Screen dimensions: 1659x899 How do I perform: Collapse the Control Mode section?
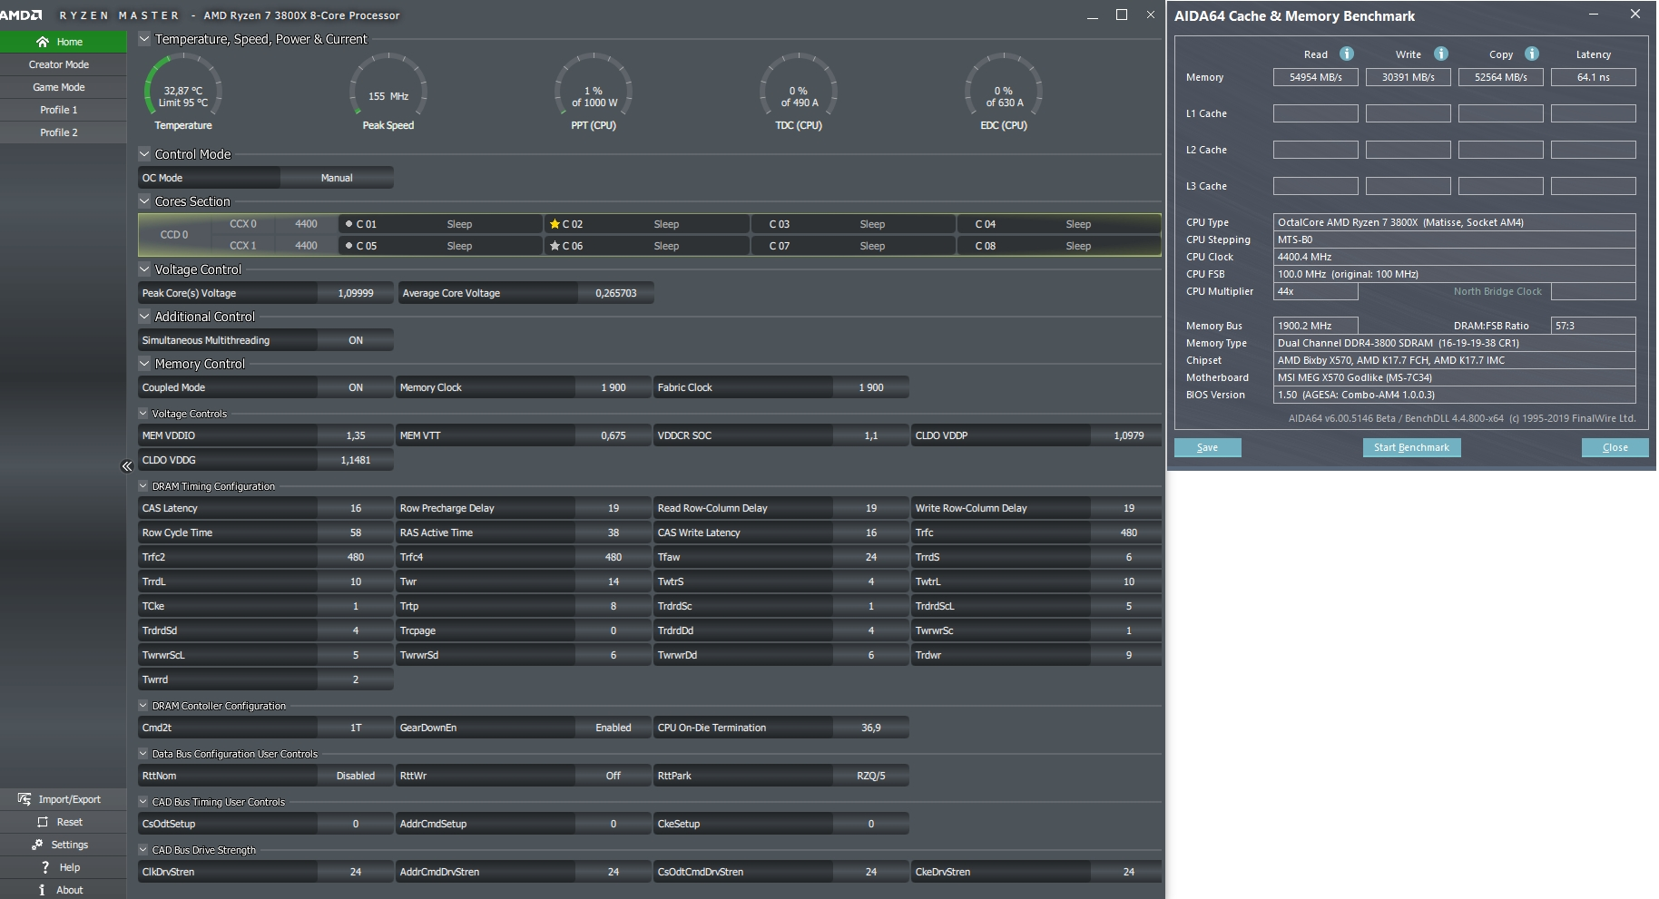[x=144, y=154]
